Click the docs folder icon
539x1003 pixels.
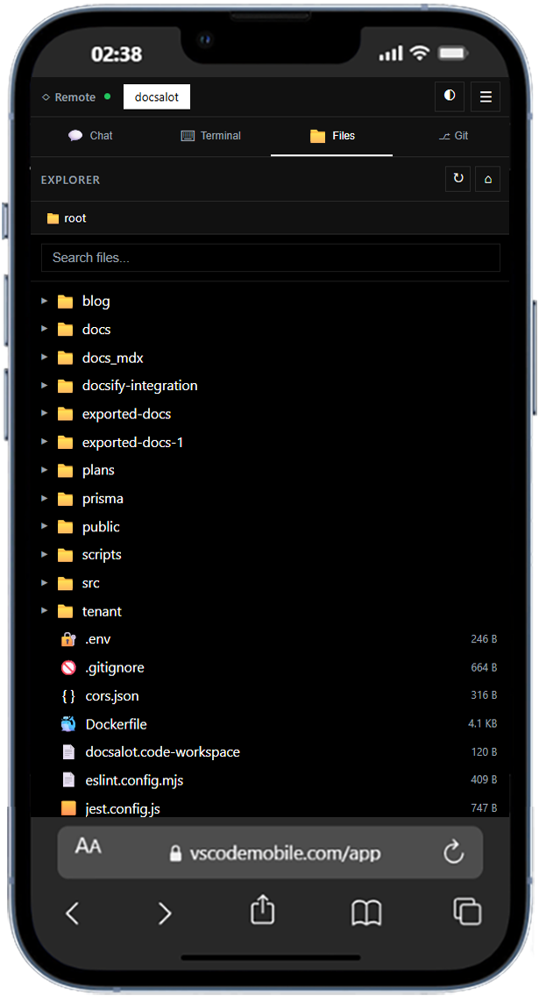click(x=65, y=330)
